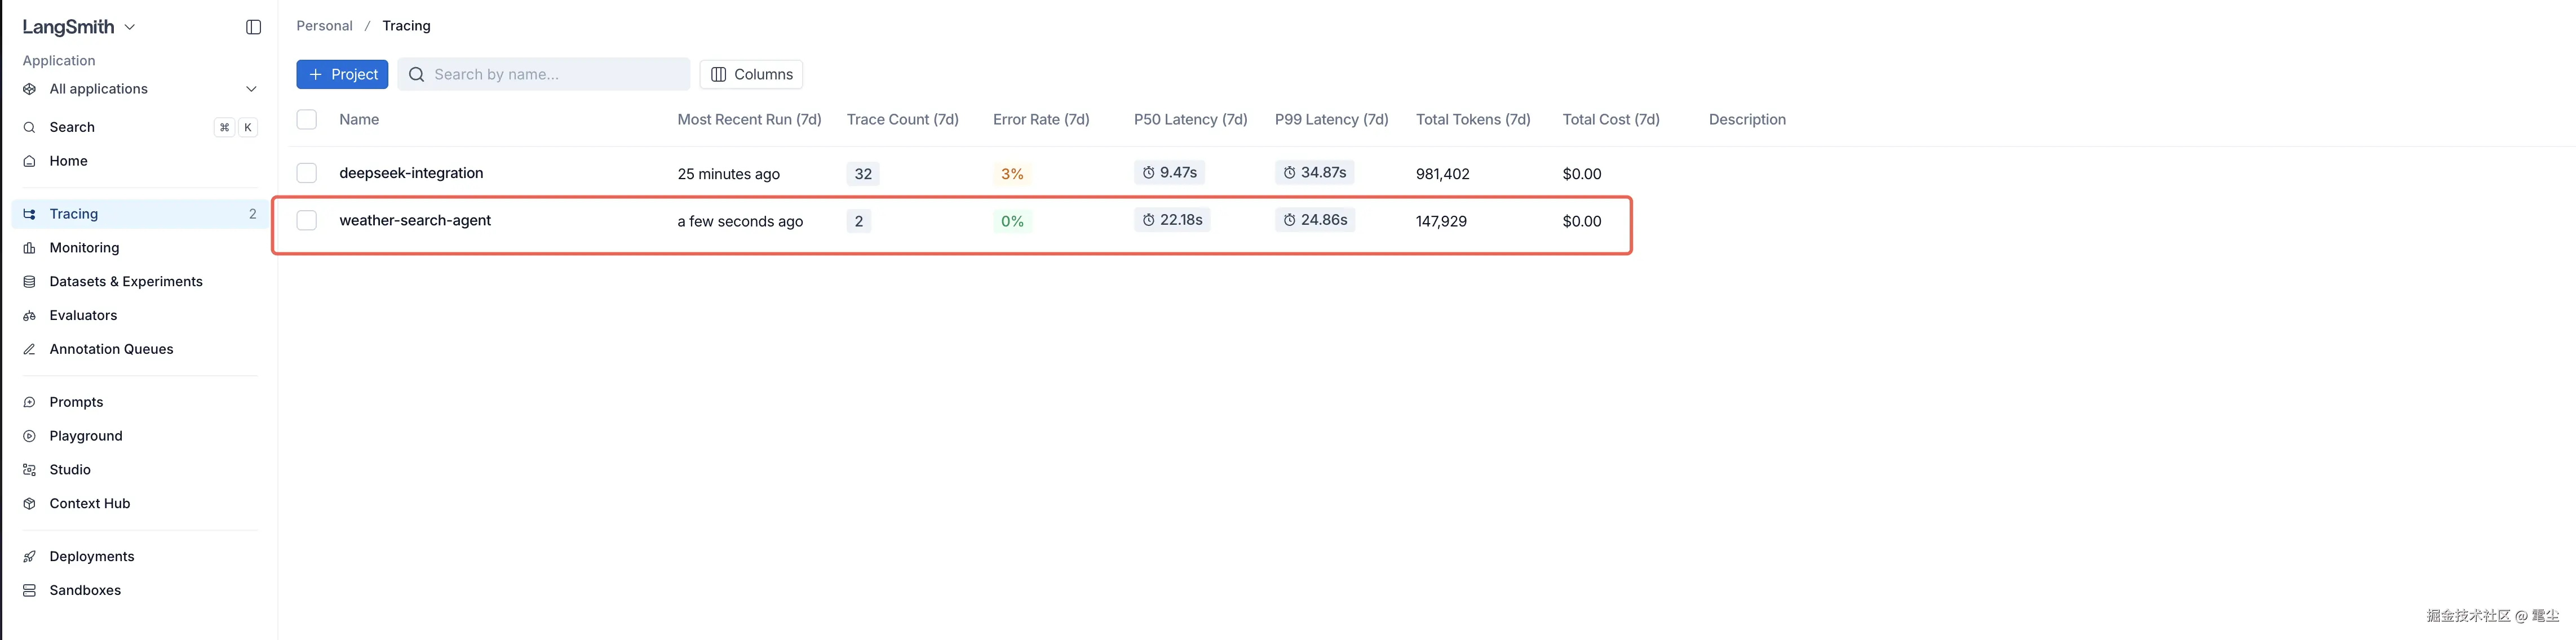The image size is (2576, 640).
Task: Click the blue Project button
Action: 342,74
